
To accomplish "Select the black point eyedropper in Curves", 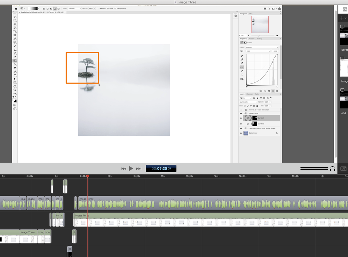I will pyautogui.click(x=242, y=56).
